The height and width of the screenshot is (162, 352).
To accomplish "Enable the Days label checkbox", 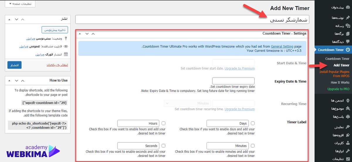I will (x=253, y=124).
